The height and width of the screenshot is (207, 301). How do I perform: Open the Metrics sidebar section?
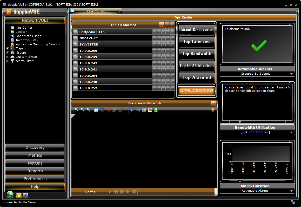pos(35,155)
